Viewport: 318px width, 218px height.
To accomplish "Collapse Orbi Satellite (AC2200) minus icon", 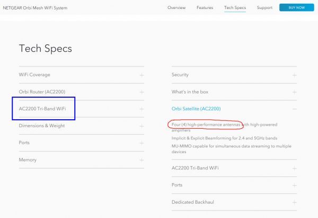I will pyautogui.click(x=295, y=109).
